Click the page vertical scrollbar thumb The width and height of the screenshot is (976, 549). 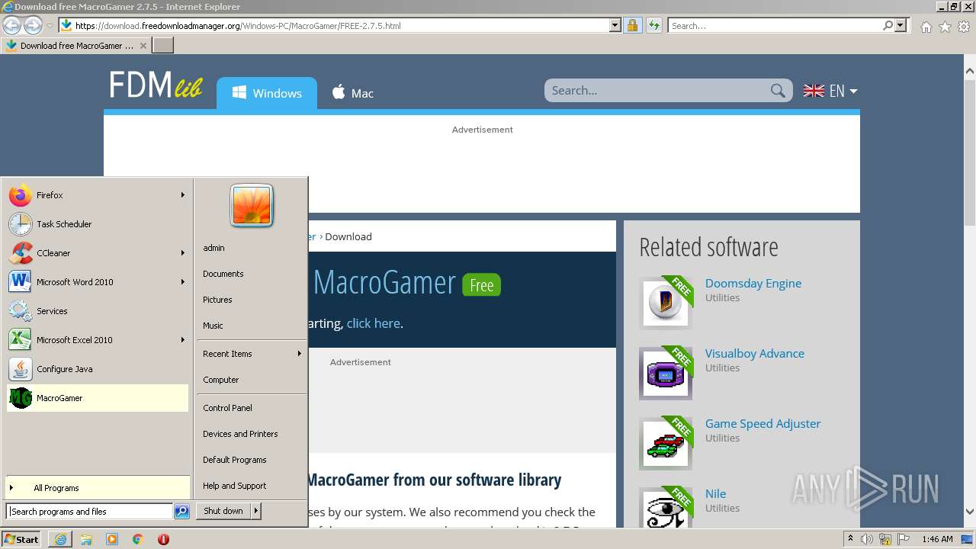970,152
